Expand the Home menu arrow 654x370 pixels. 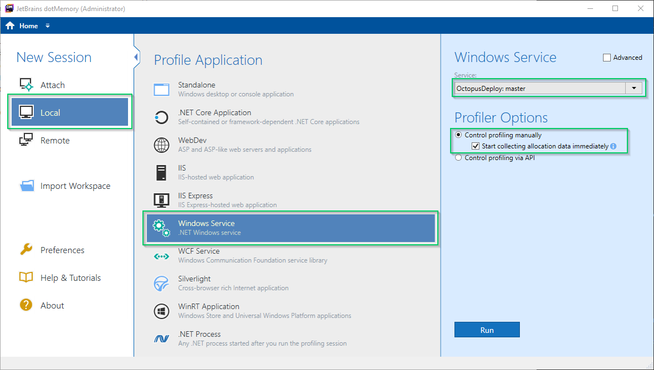[48, 26]
